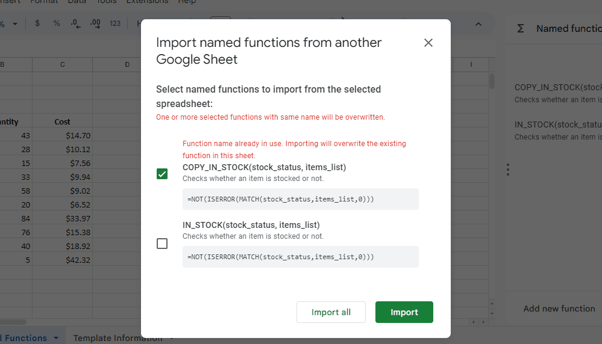Close the import named functions dialog

428,43
